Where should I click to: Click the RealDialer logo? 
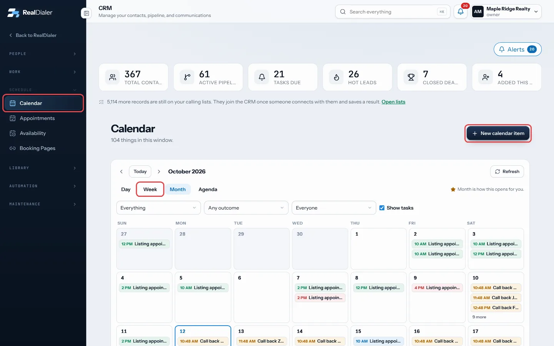point(30,12)
